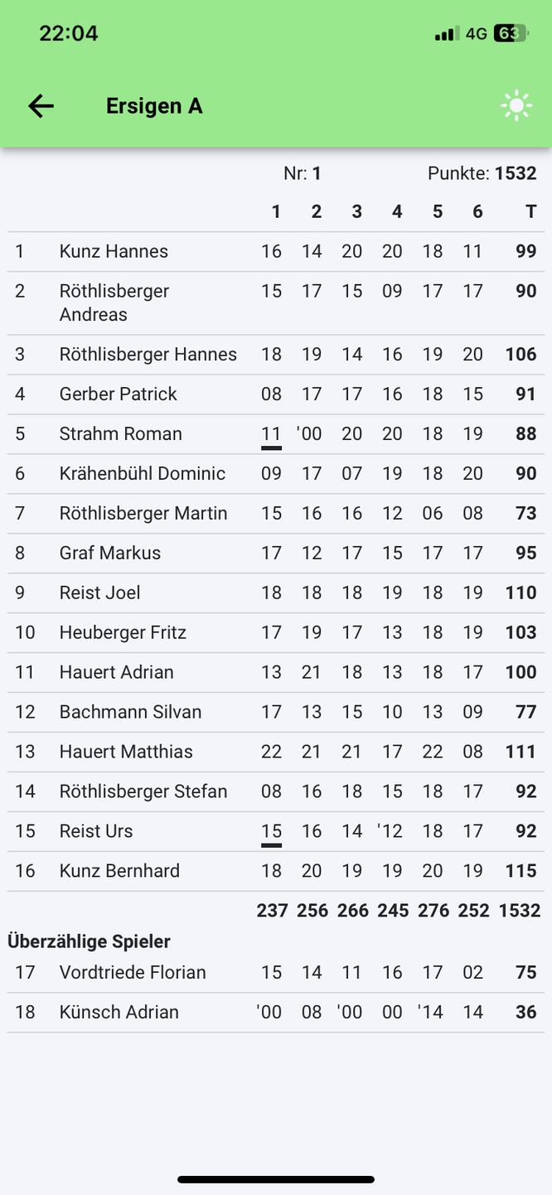The image size is (552, 1195).
Task: Select column header T
Action: pyautogui.click(x=530, y=212)
